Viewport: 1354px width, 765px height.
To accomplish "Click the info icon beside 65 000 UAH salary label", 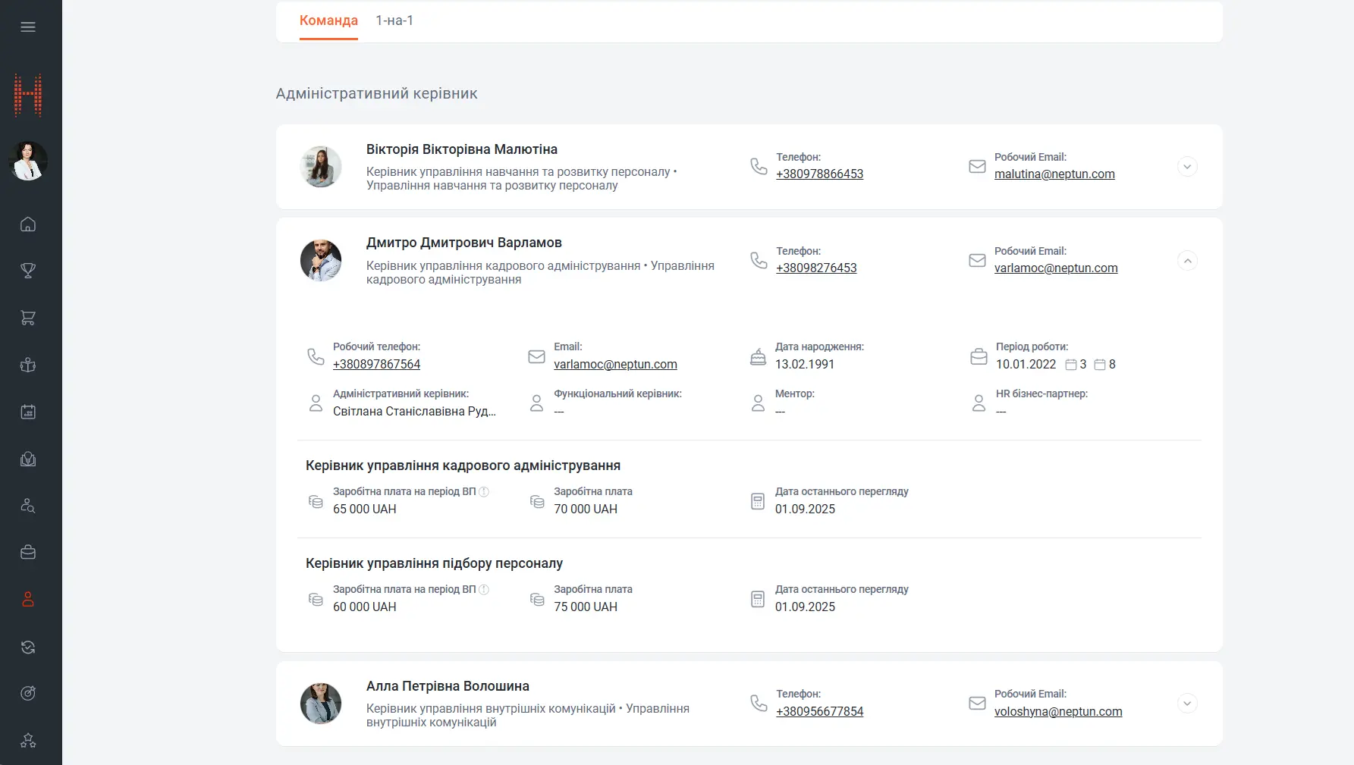I will 484,492.
